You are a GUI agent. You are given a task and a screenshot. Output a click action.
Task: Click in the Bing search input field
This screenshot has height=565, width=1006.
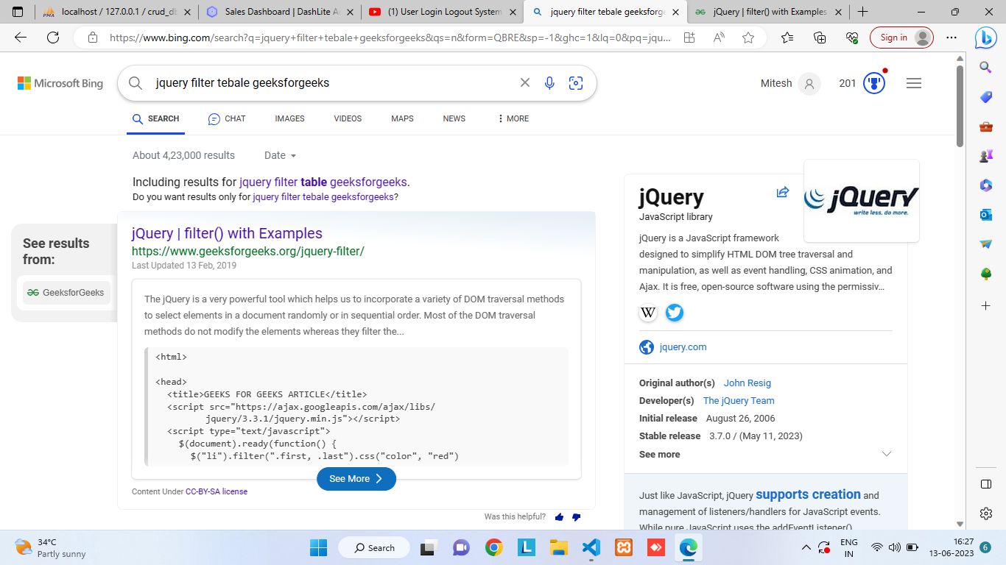[331, 83]
